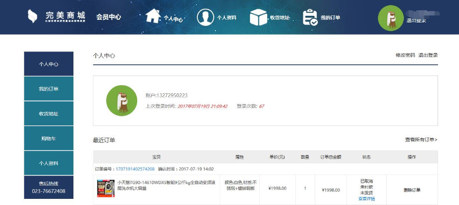Click the 售后热线 023-76672408 box

tap(48, 188)
